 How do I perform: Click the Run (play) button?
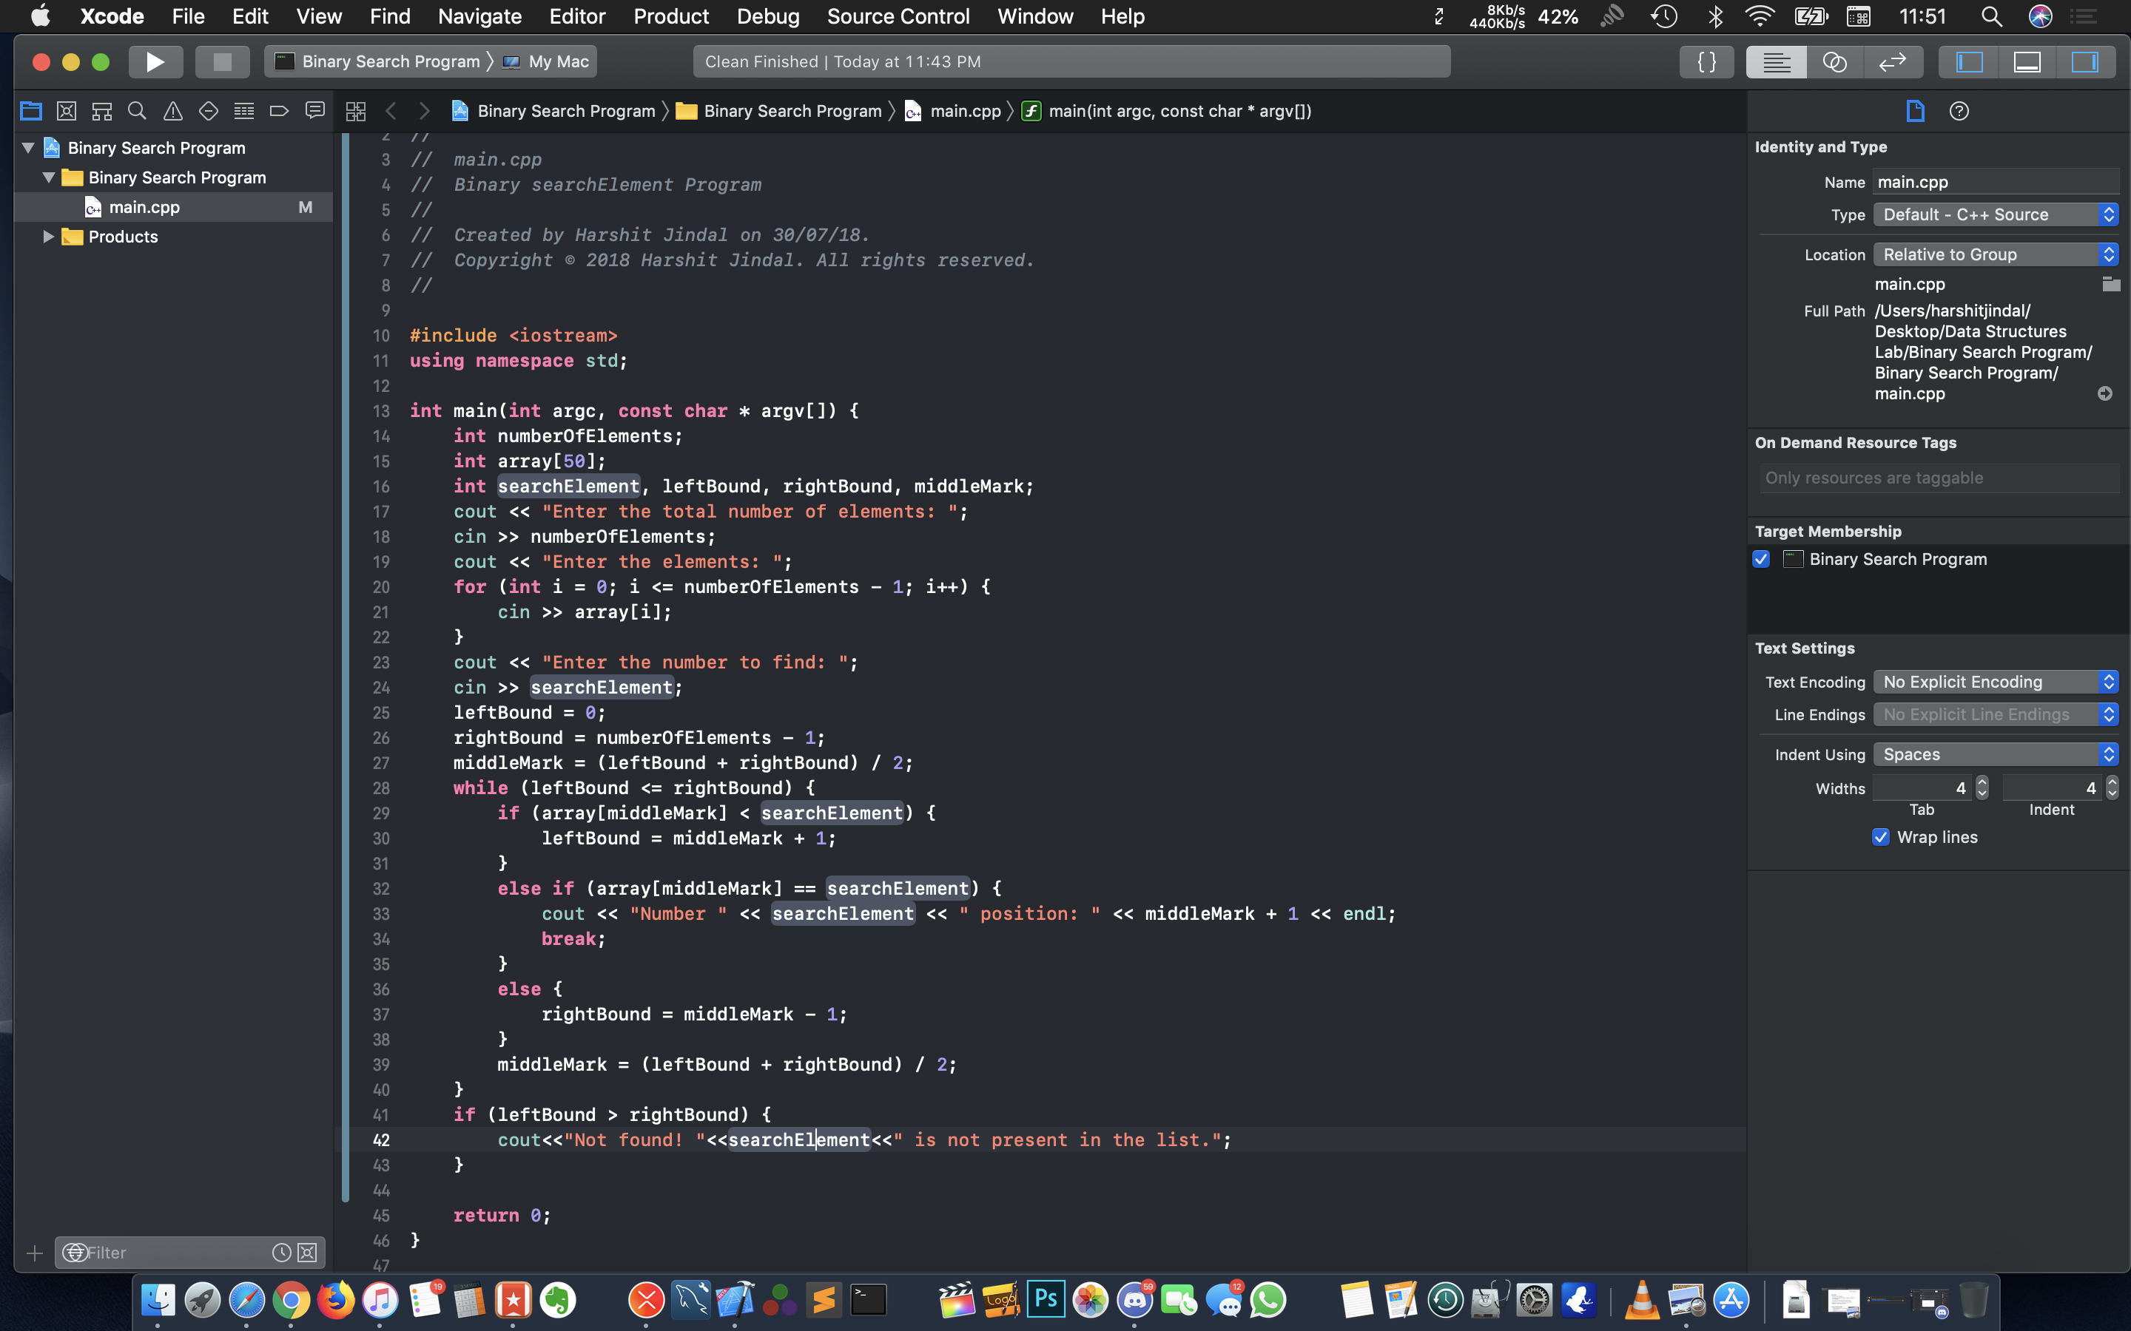pyautogui.click(x=155, y=61)
